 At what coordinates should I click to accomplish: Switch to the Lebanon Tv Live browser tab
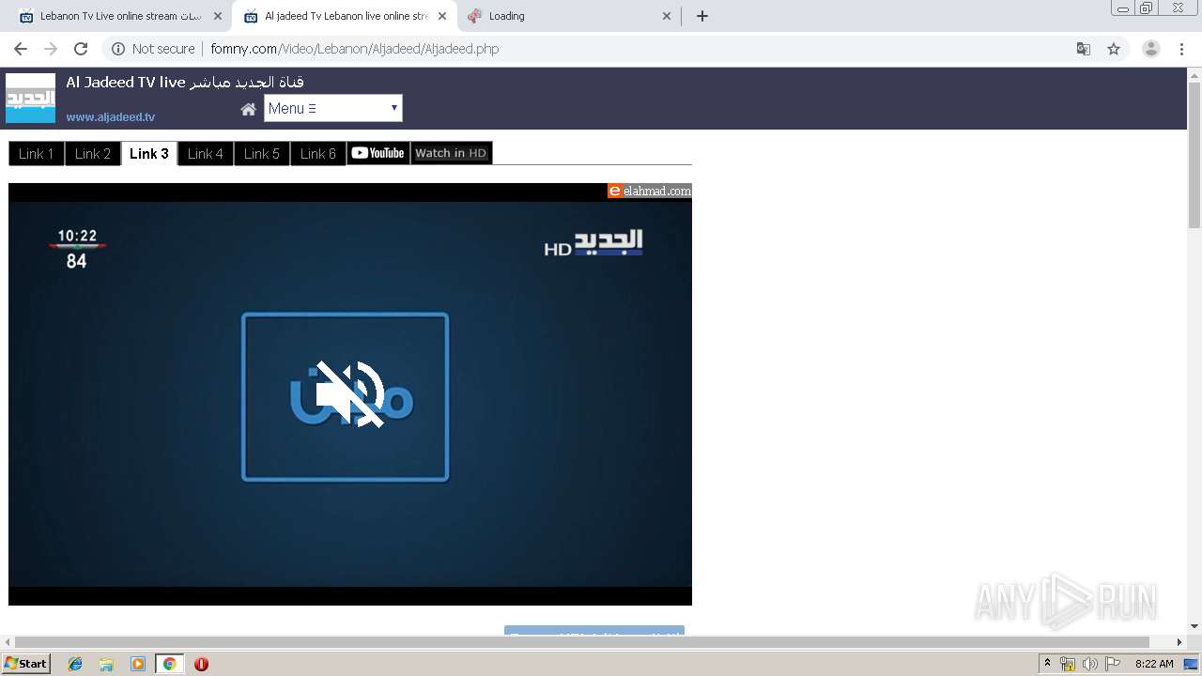pos(120,16)
